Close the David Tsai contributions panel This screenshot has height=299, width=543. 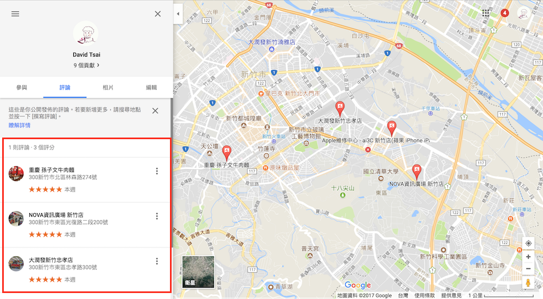157,14
